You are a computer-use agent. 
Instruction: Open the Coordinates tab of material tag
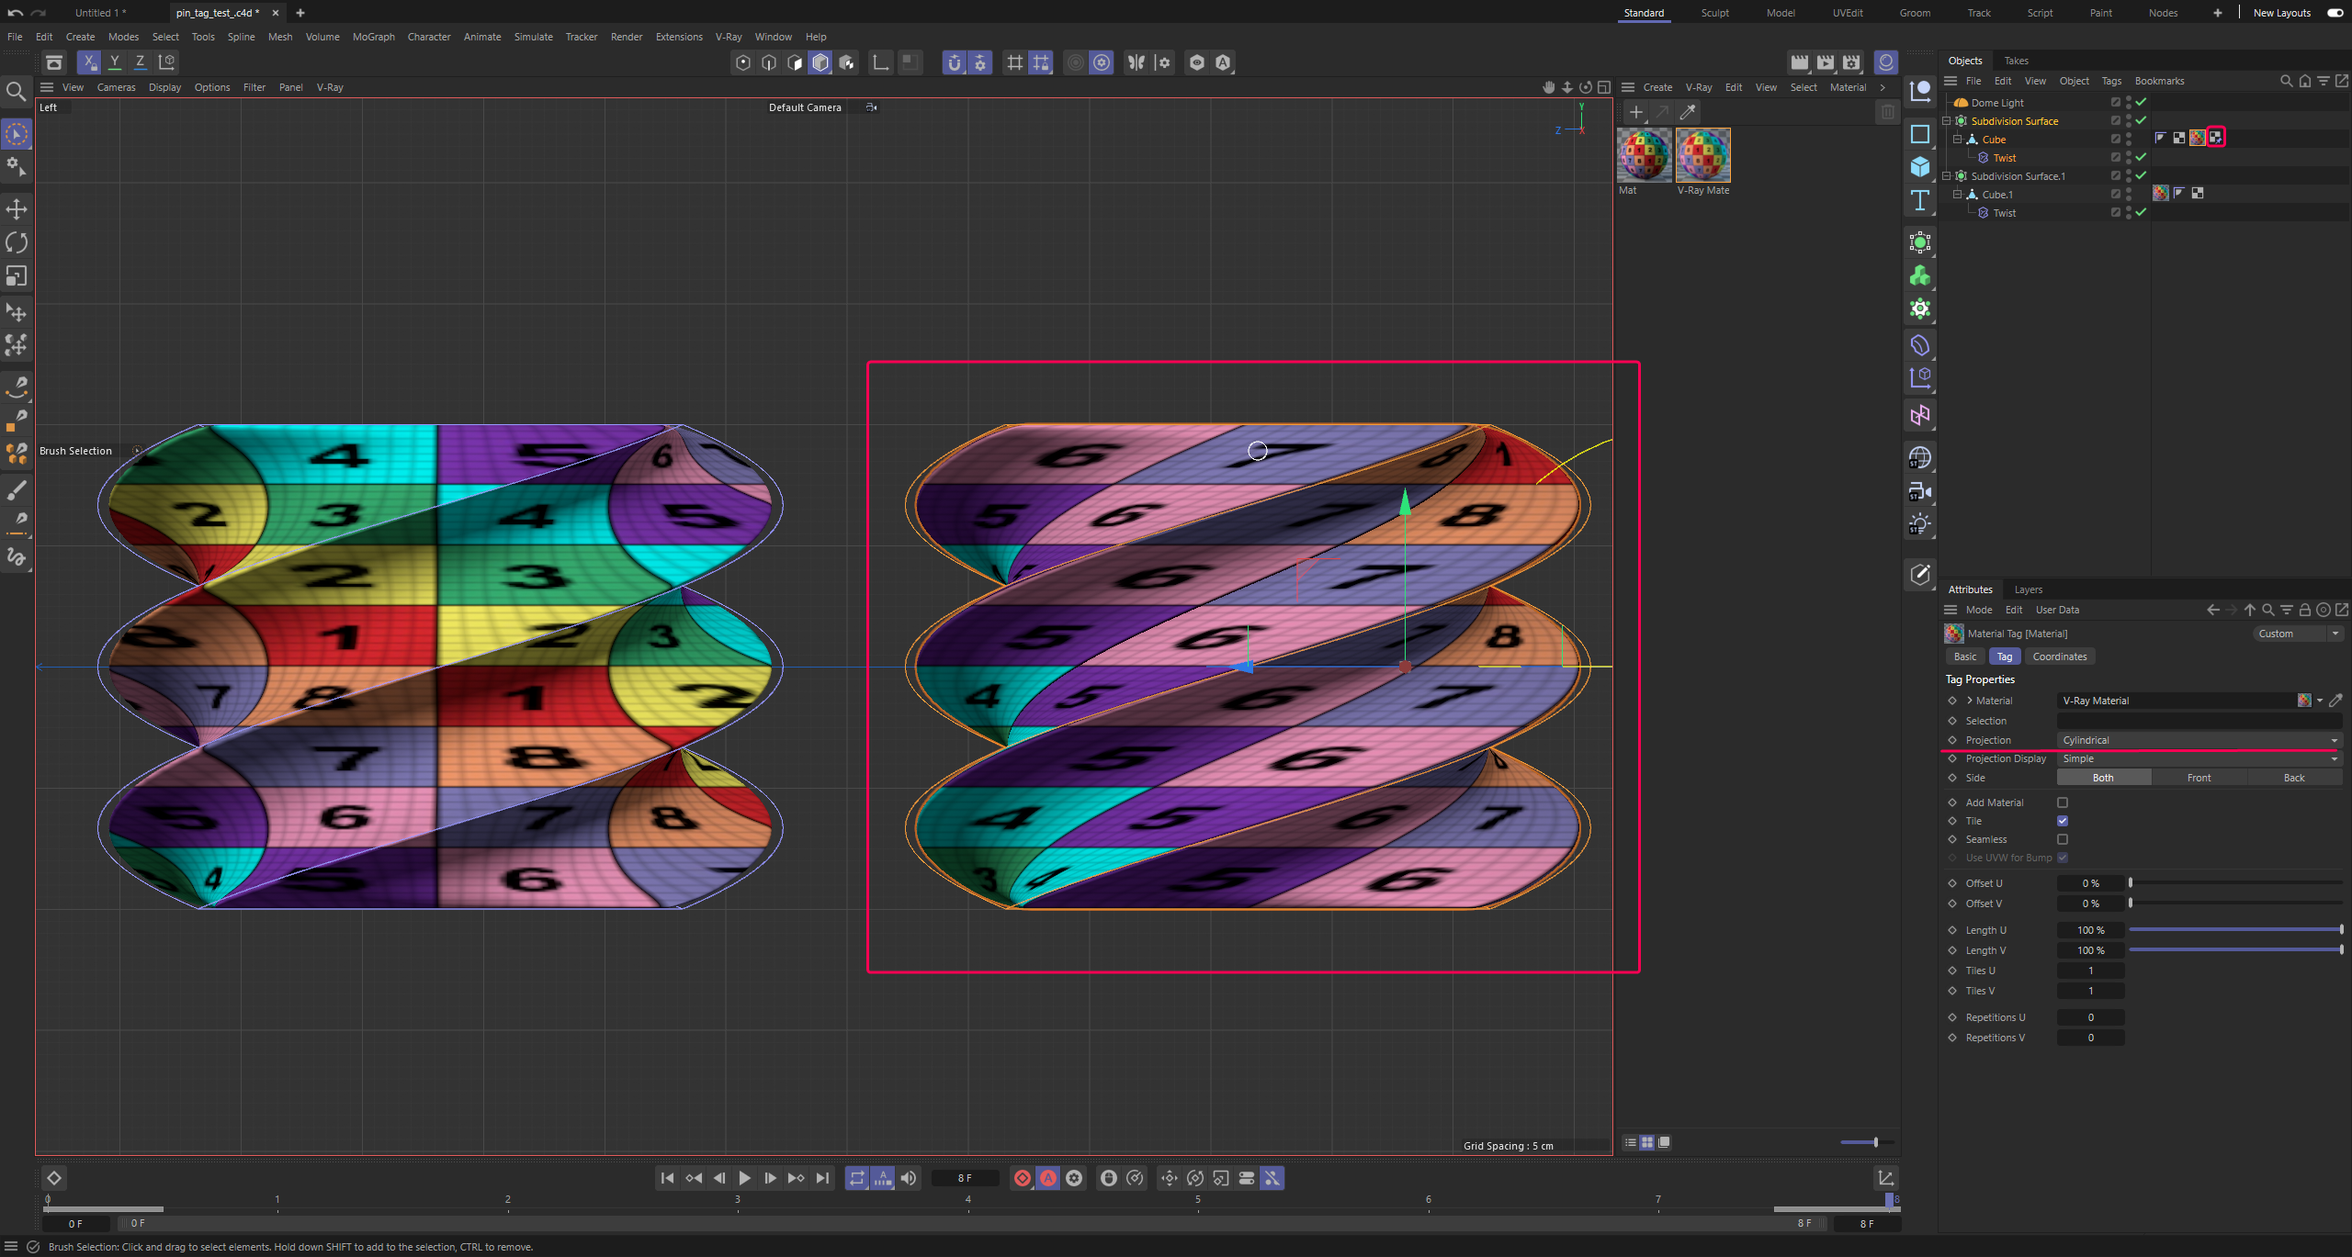(2059, 657)
